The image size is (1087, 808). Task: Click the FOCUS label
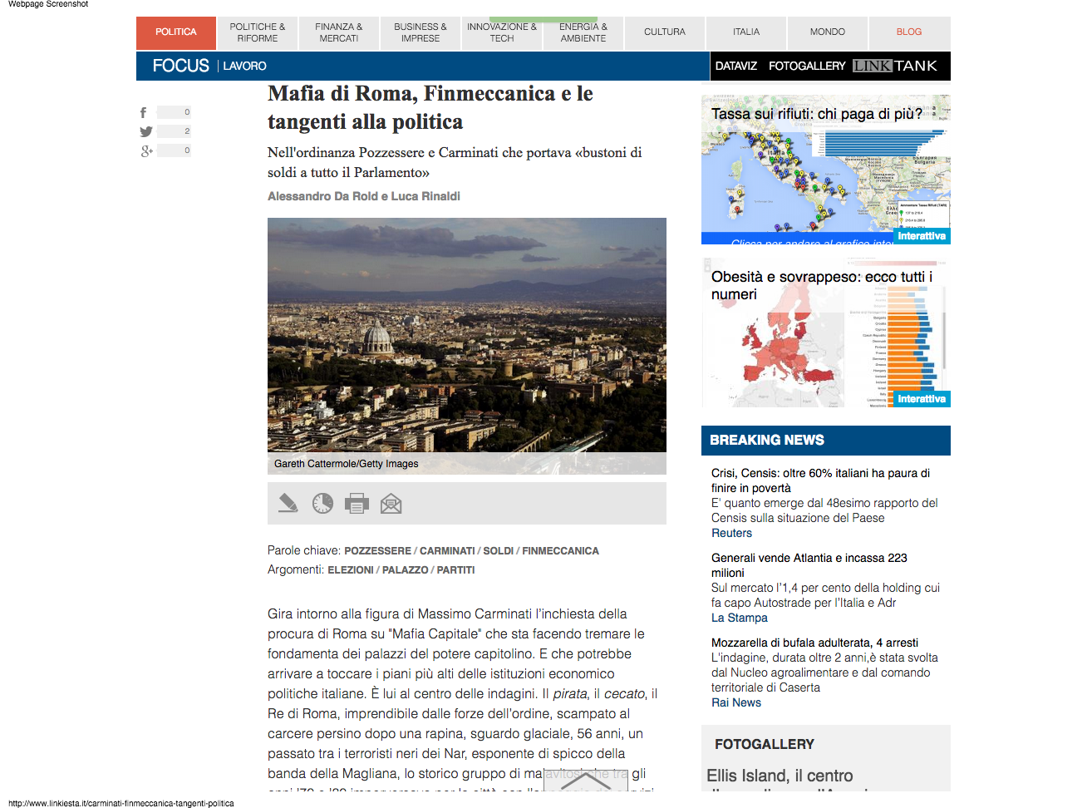(180, 66)
